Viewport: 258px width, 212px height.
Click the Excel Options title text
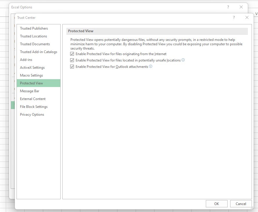(x=22, y=7)
